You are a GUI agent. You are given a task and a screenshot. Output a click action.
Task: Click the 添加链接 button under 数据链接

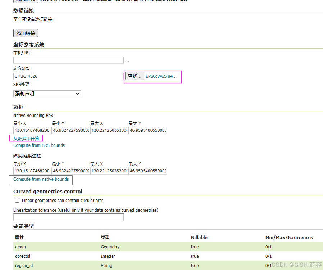click(x=26, y=33)
